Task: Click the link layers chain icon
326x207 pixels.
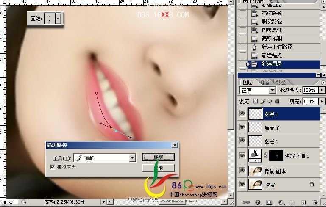Action: [246, 202]
